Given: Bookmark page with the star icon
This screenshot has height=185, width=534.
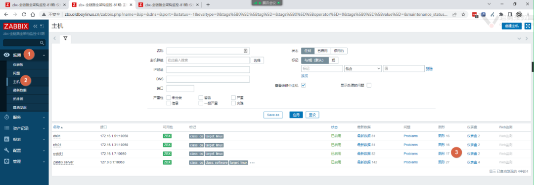Looking at the screenshot, I should pos(463,15).
